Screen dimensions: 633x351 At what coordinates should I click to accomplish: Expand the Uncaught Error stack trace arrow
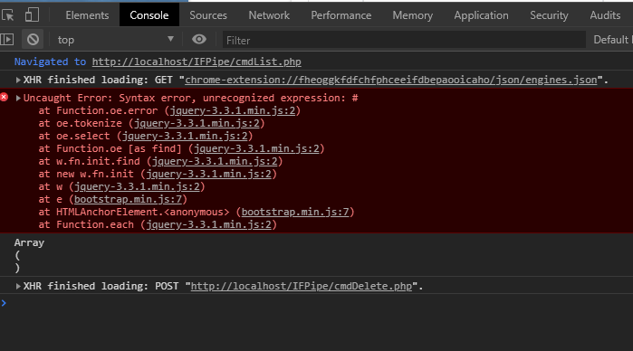(18, 98)
